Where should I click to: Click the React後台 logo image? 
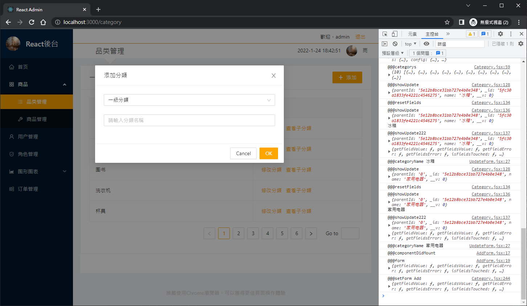(13, 44)
